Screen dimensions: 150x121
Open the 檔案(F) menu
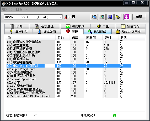(7, 9)
